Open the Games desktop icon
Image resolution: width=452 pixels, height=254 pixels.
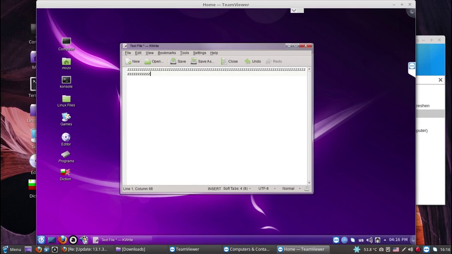(66, 120)
